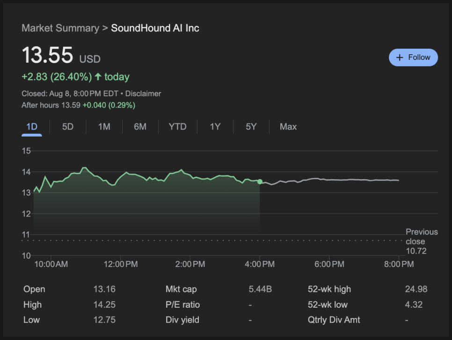Click the SoundHound AI Inc title

155,28
